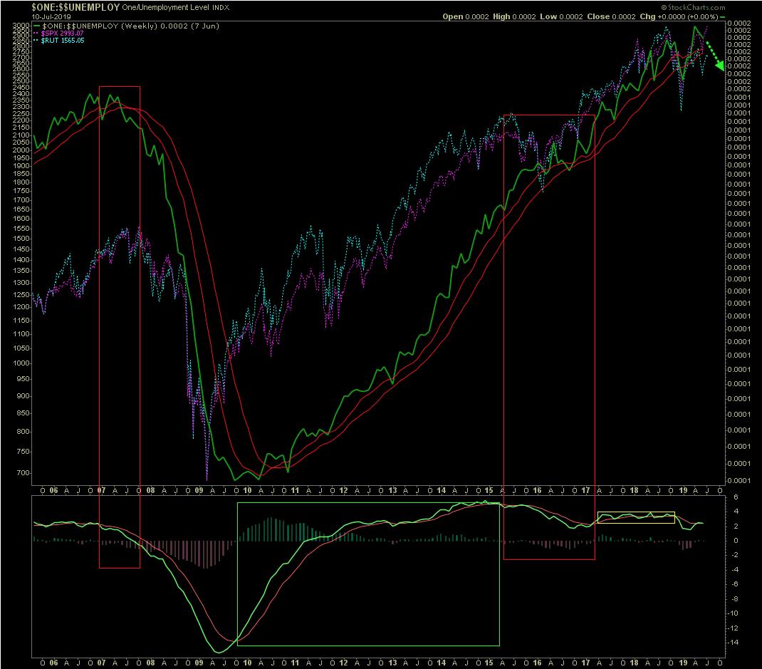Image resolution: width=762 pixels, height=669 pixels.
Task: Click year 17 on indicator panel time axis
Action: point(585,663)
